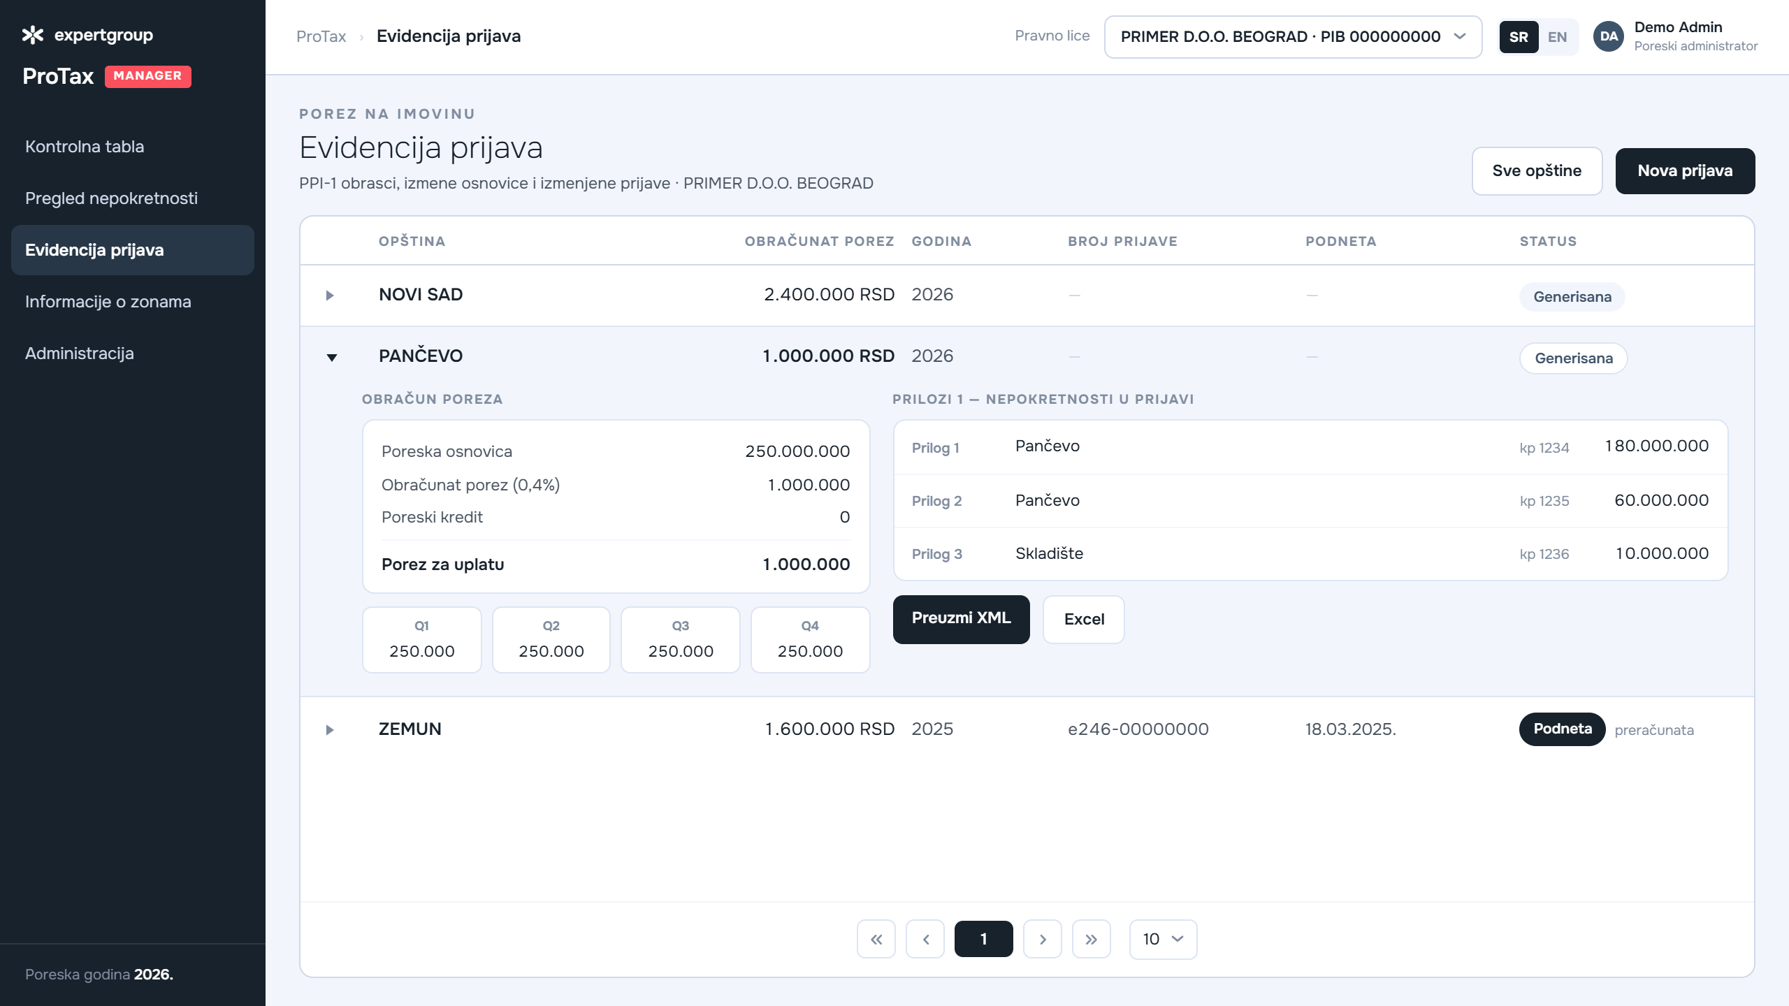The image size is (1789, 1006).
Task: Click the ProTax product name in sidebar
Action: click(x=58, y=76)
